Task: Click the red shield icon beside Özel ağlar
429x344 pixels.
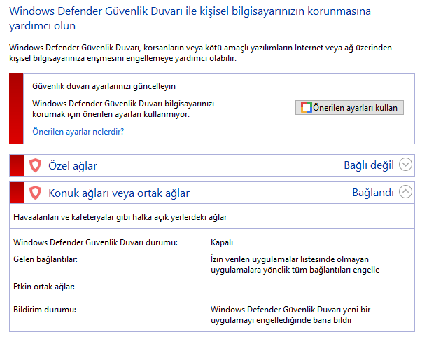Action: [35, 165]
